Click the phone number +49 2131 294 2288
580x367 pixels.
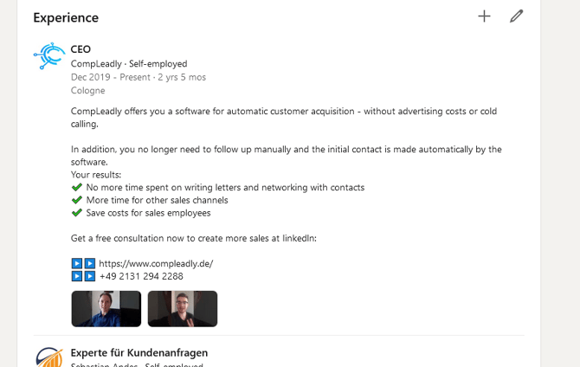click(141, 276)
